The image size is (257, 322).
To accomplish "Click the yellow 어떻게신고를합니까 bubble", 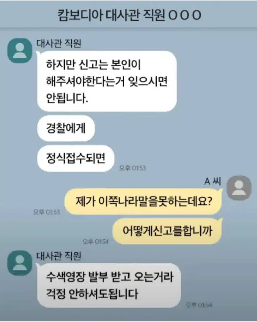I will pos(167,231).
